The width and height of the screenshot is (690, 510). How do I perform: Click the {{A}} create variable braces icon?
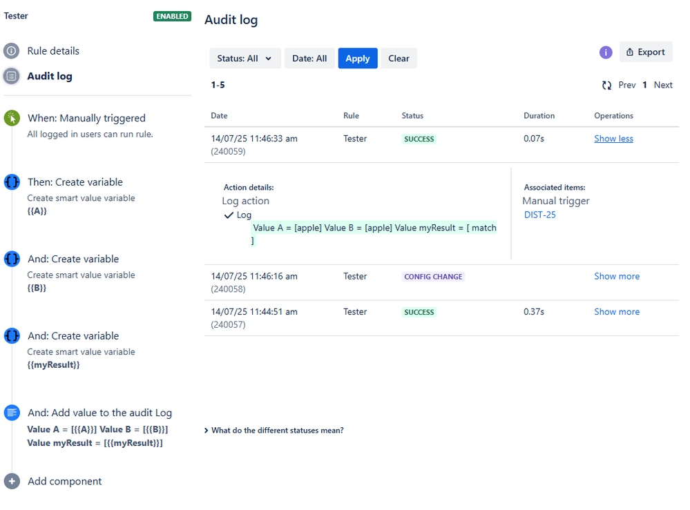(12, 182)
